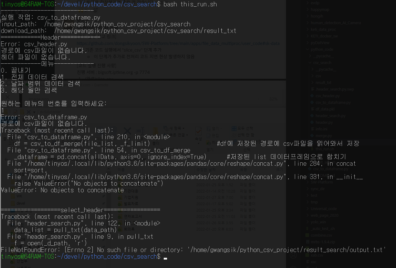396x268 pixels.
Task: Click 'bash this_run.sh' command text
Action: 190,4
